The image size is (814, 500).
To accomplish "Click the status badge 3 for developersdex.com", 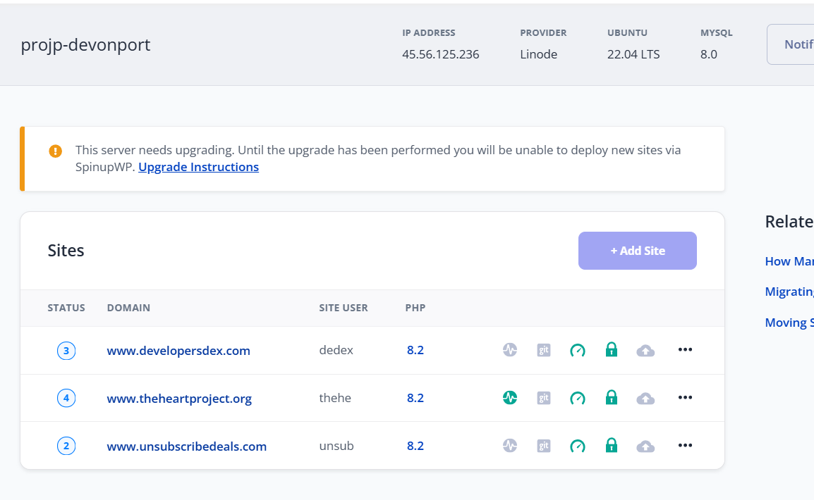I will [66, 351].
